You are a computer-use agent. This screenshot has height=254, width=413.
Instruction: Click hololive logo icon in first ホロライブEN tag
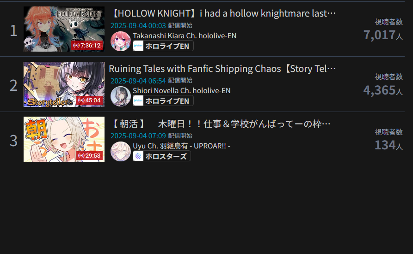(x=138, y=46)
